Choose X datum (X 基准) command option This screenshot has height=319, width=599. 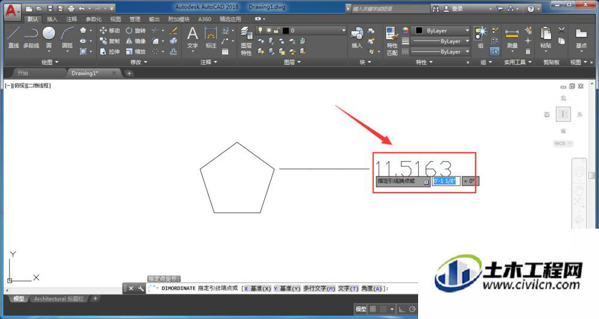[x=257, y=288]
